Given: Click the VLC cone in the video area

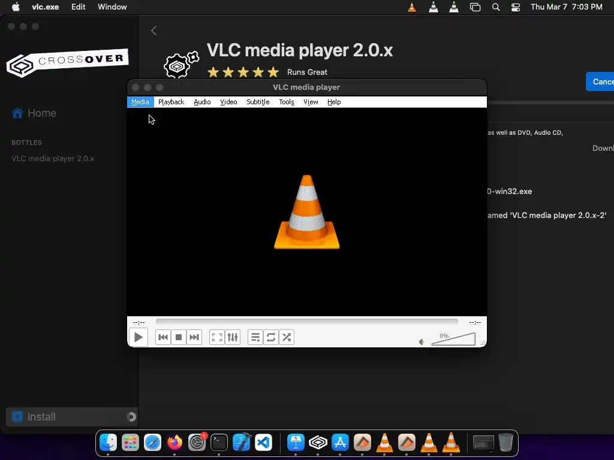Looking at the screenshot, I should click(306, 211).
